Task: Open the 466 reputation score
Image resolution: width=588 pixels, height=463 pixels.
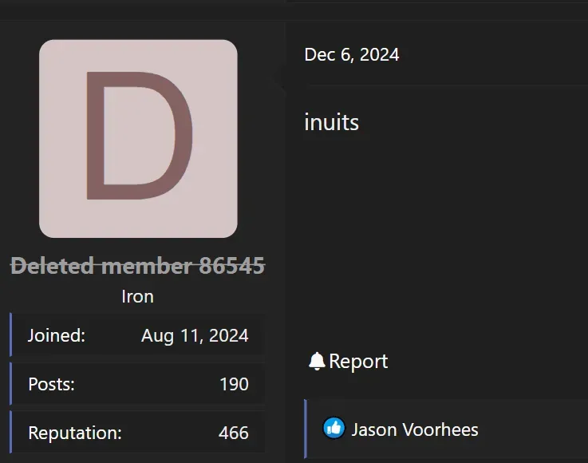Action: coord(233,433)
